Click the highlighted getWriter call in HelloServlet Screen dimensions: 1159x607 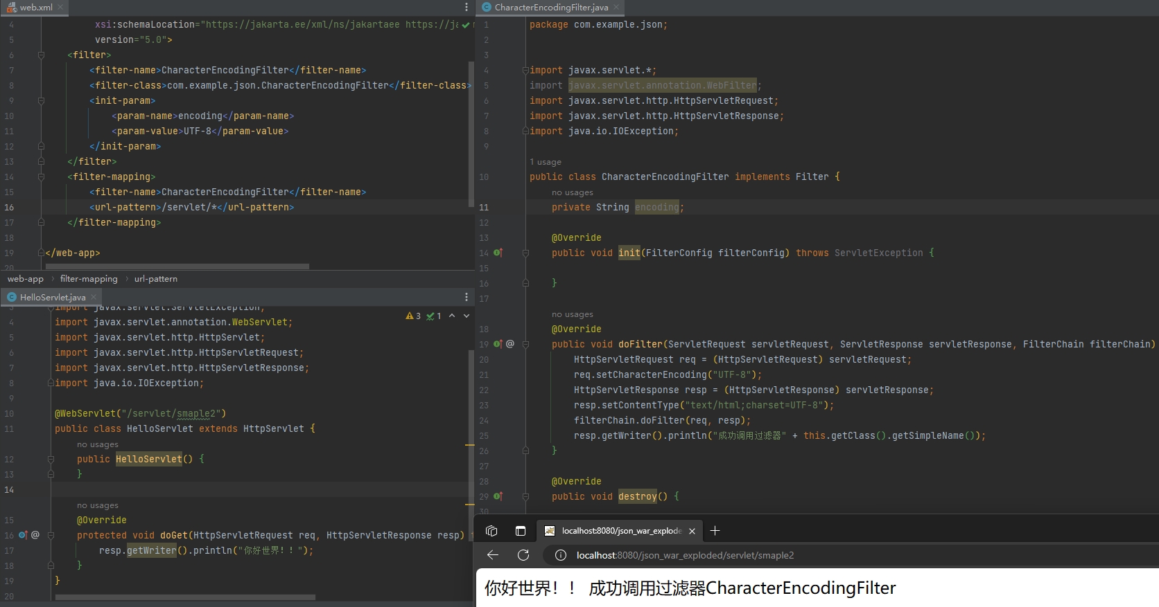click(151, 551)
